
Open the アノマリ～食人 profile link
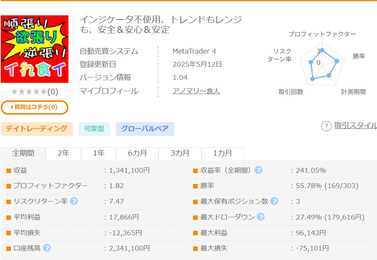pyautogui.click(x=196, y=91)
